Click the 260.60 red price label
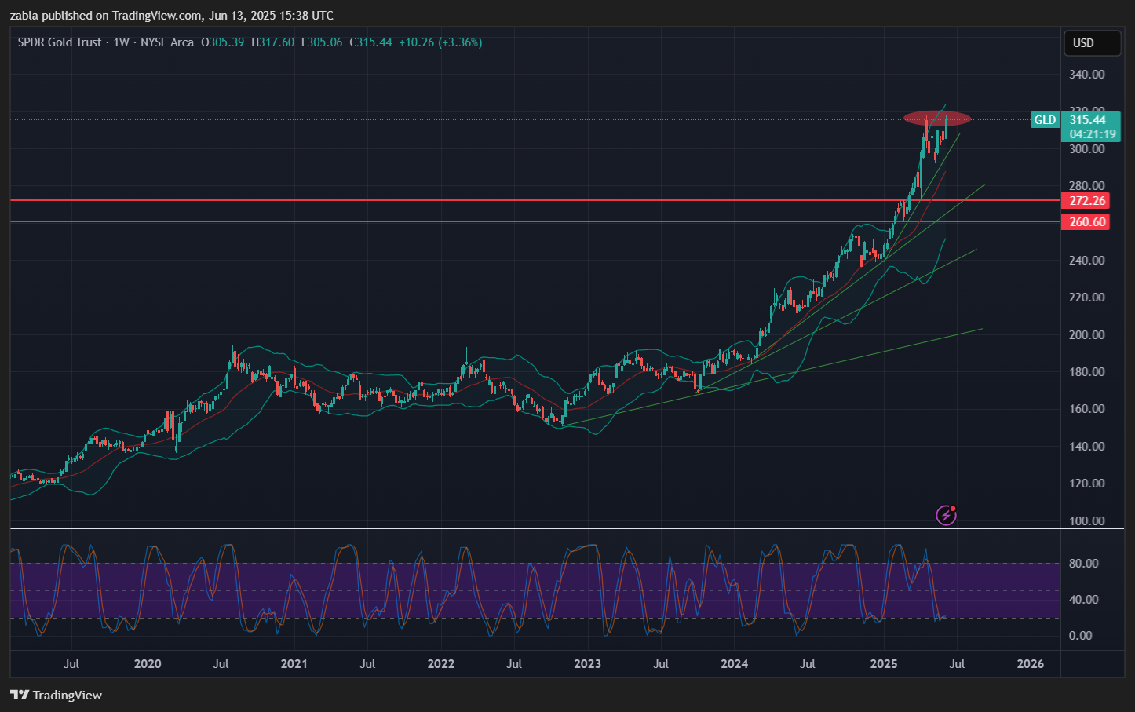The image size is (1135, 712). point(1087,222)
